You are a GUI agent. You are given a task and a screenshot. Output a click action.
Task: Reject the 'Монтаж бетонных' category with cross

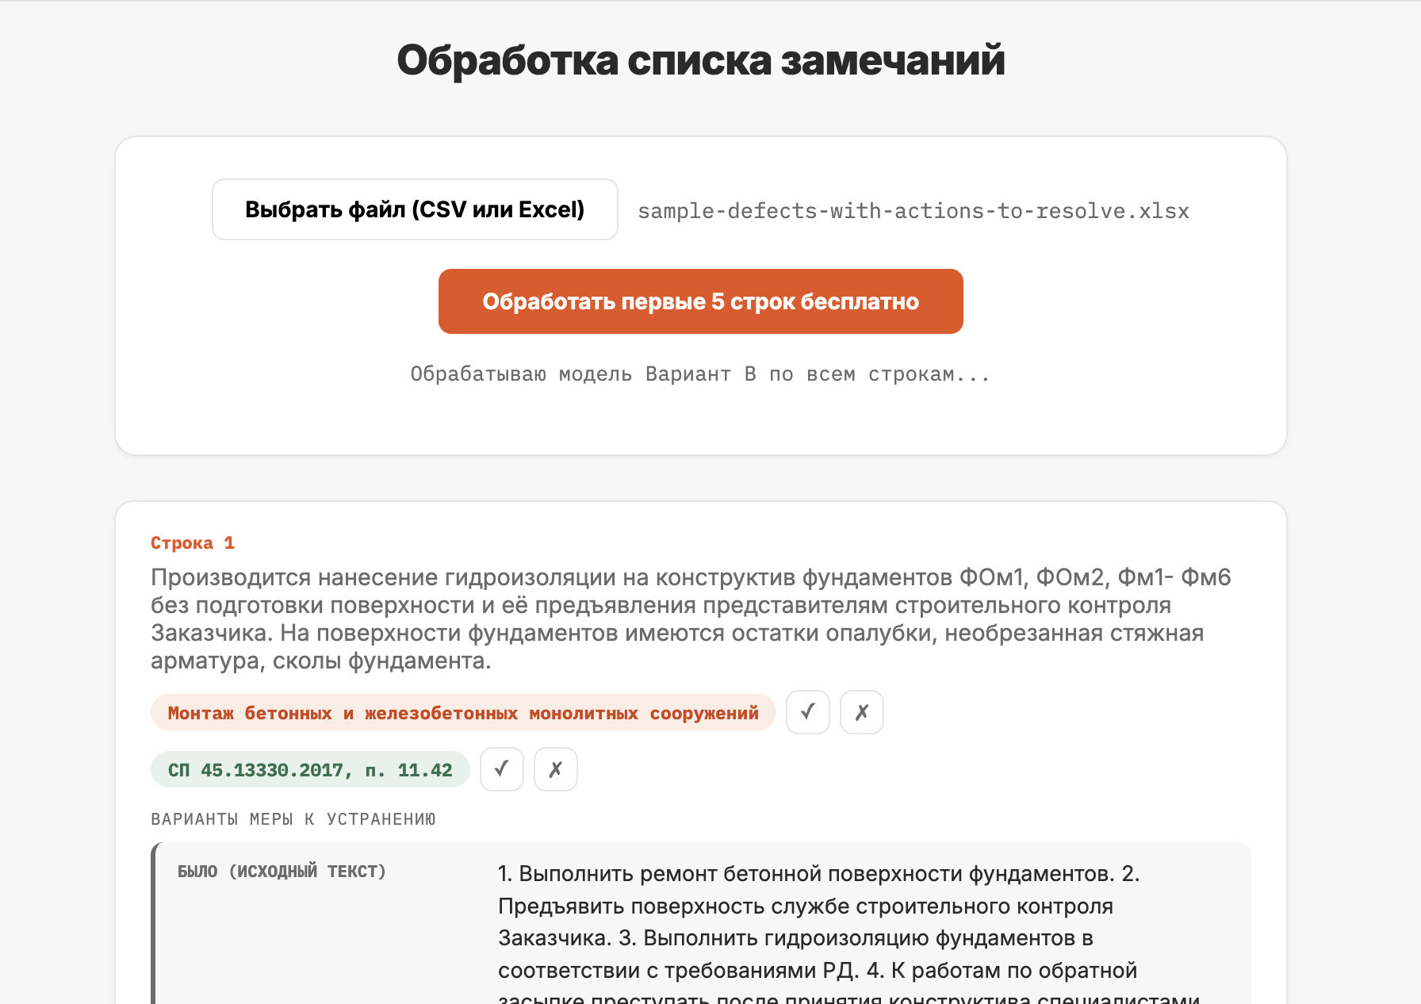pos(862,712)
